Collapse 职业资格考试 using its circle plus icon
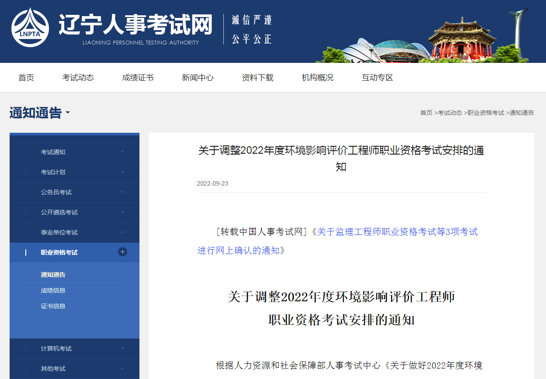The image size is (546, 379). (122, 252)
